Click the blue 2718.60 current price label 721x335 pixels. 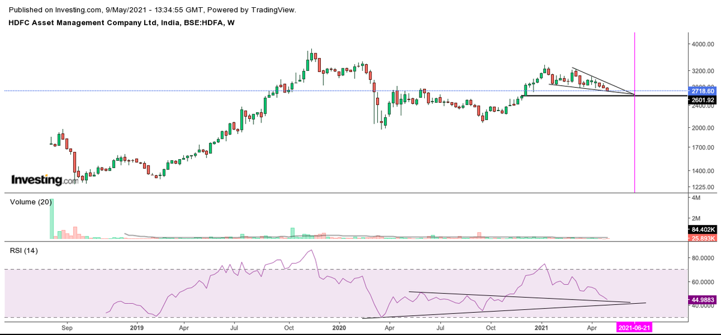[x=704, y=91]
